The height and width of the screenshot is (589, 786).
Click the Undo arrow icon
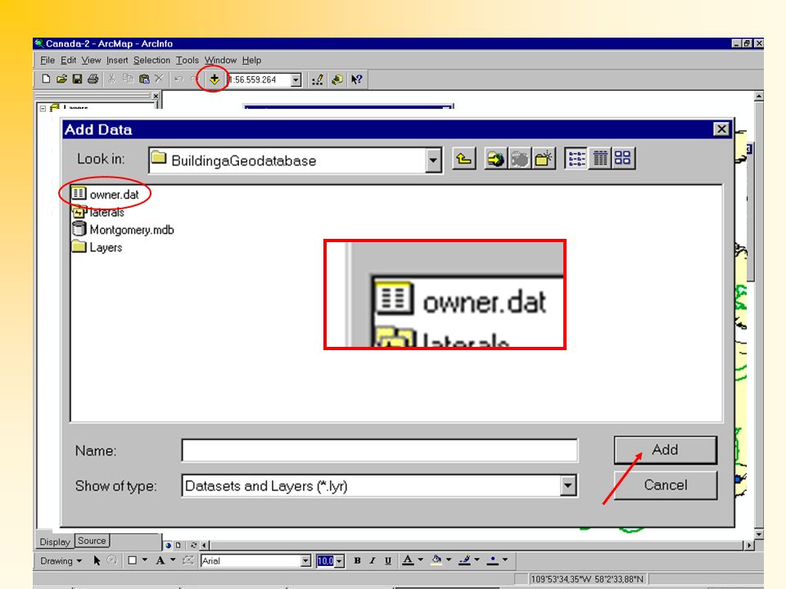[178, 79]
